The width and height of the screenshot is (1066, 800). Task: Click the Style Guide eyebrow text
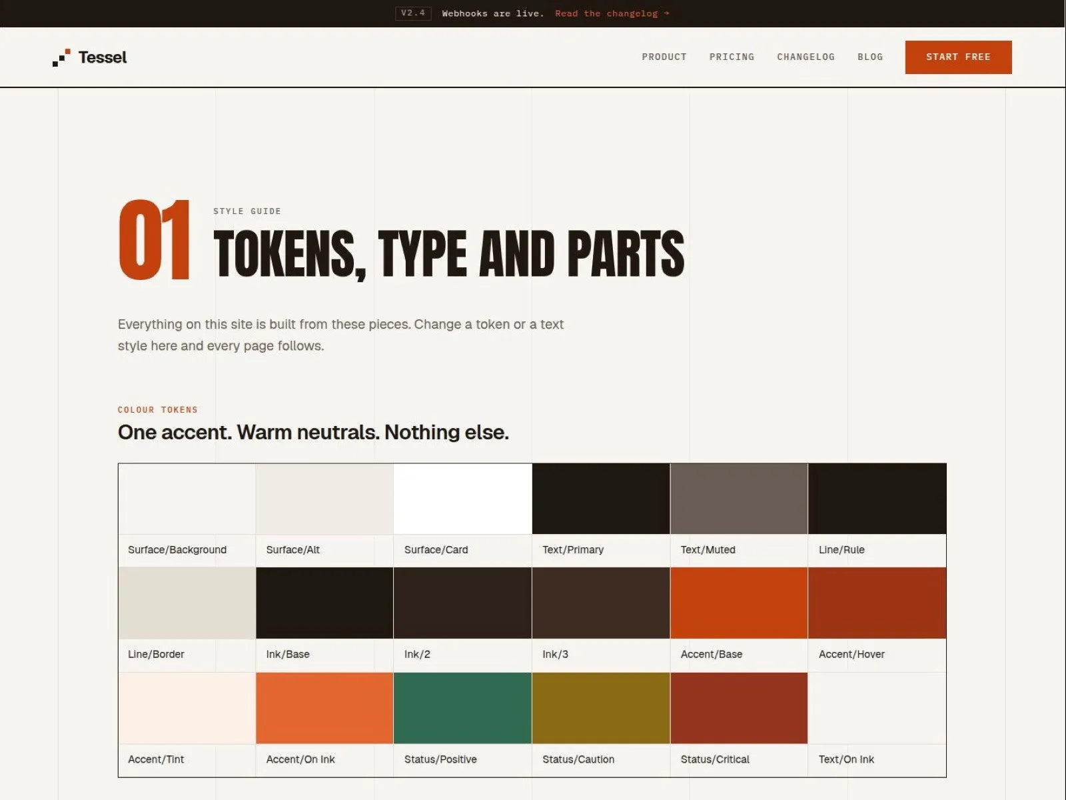tap(247, 211)
